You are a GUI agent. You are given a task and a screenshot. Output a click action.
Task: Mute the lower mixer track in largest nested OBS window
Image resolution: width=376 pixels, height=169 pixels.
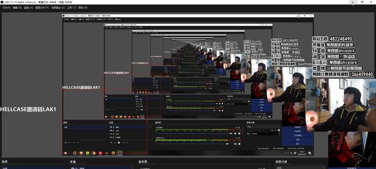tap(235, 144)
